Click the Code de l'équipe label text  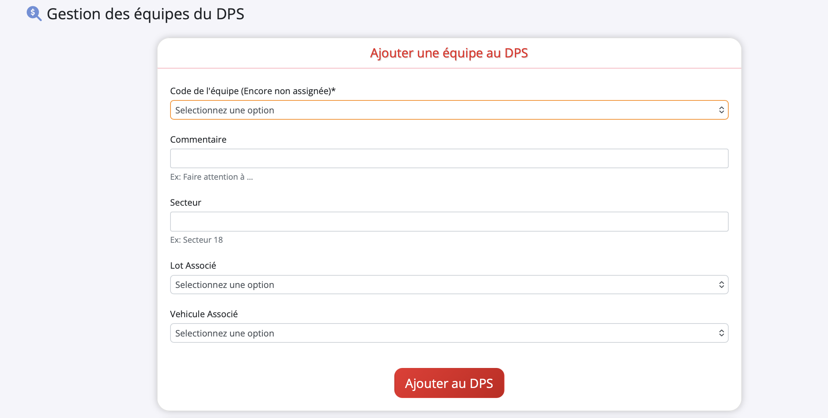250,91
